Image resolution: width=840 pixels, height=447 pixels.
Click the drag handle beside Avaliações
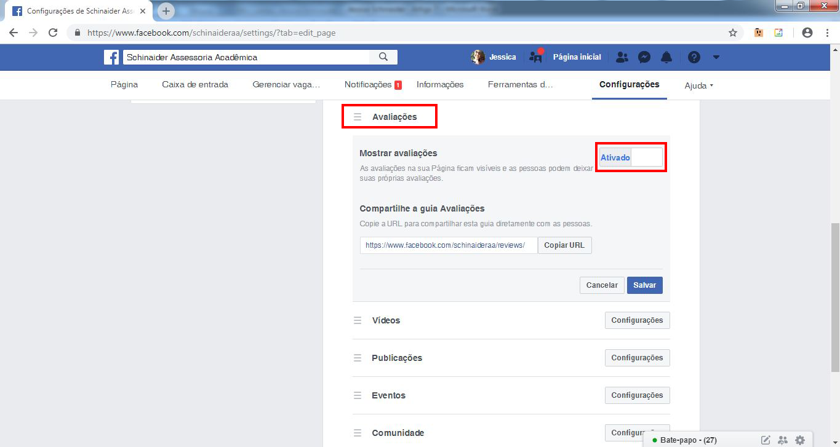tap(358, 117)
